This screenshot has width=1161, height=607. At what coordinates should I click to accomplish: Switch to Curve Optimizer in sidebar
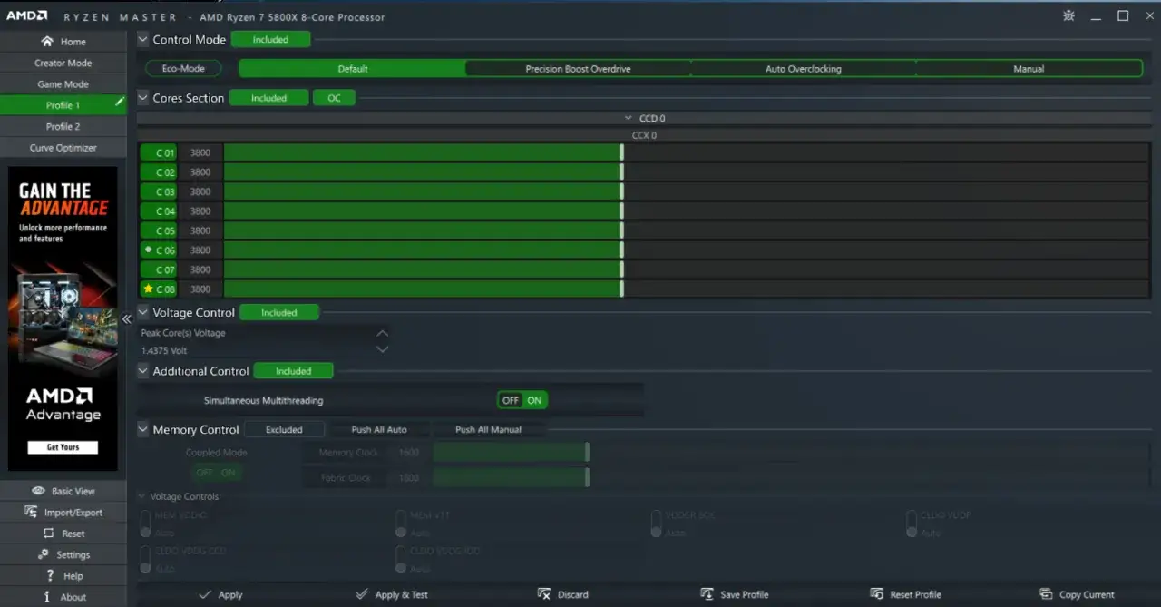click(x=63, y=147)
